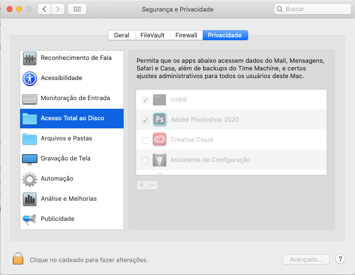Switch to the Firewall tab
355x275 pixels.
tap(186, 35)
